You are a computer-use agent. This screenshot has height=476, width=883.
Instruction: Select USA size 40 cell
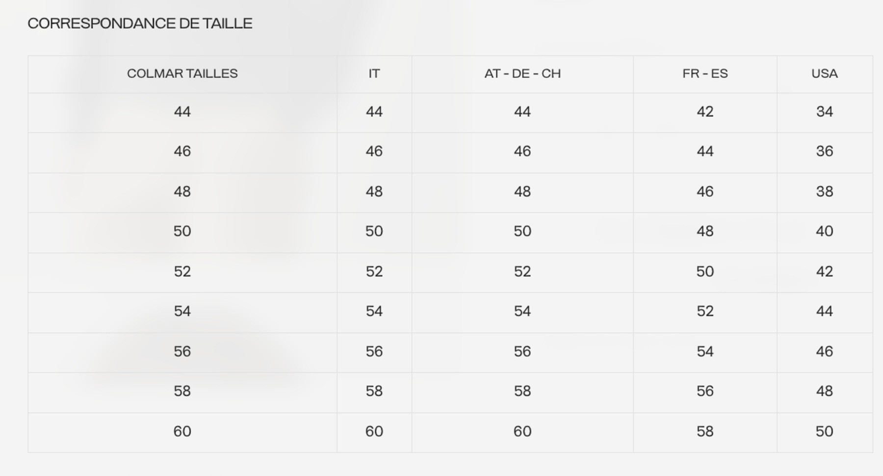(x=824, y=231)
